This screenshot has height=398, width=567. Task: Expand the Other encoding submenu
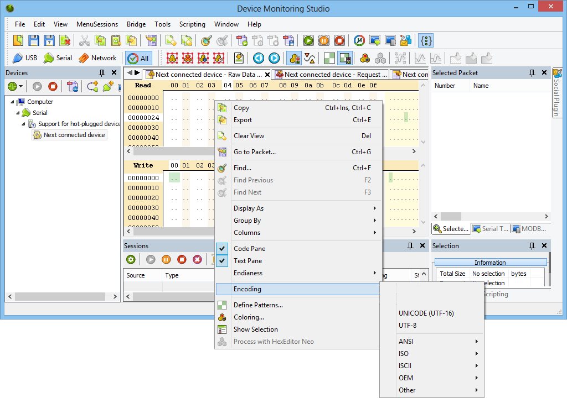tap(432, 390)
